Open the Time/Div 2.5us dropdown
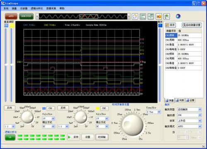 [x=154, y=112]
